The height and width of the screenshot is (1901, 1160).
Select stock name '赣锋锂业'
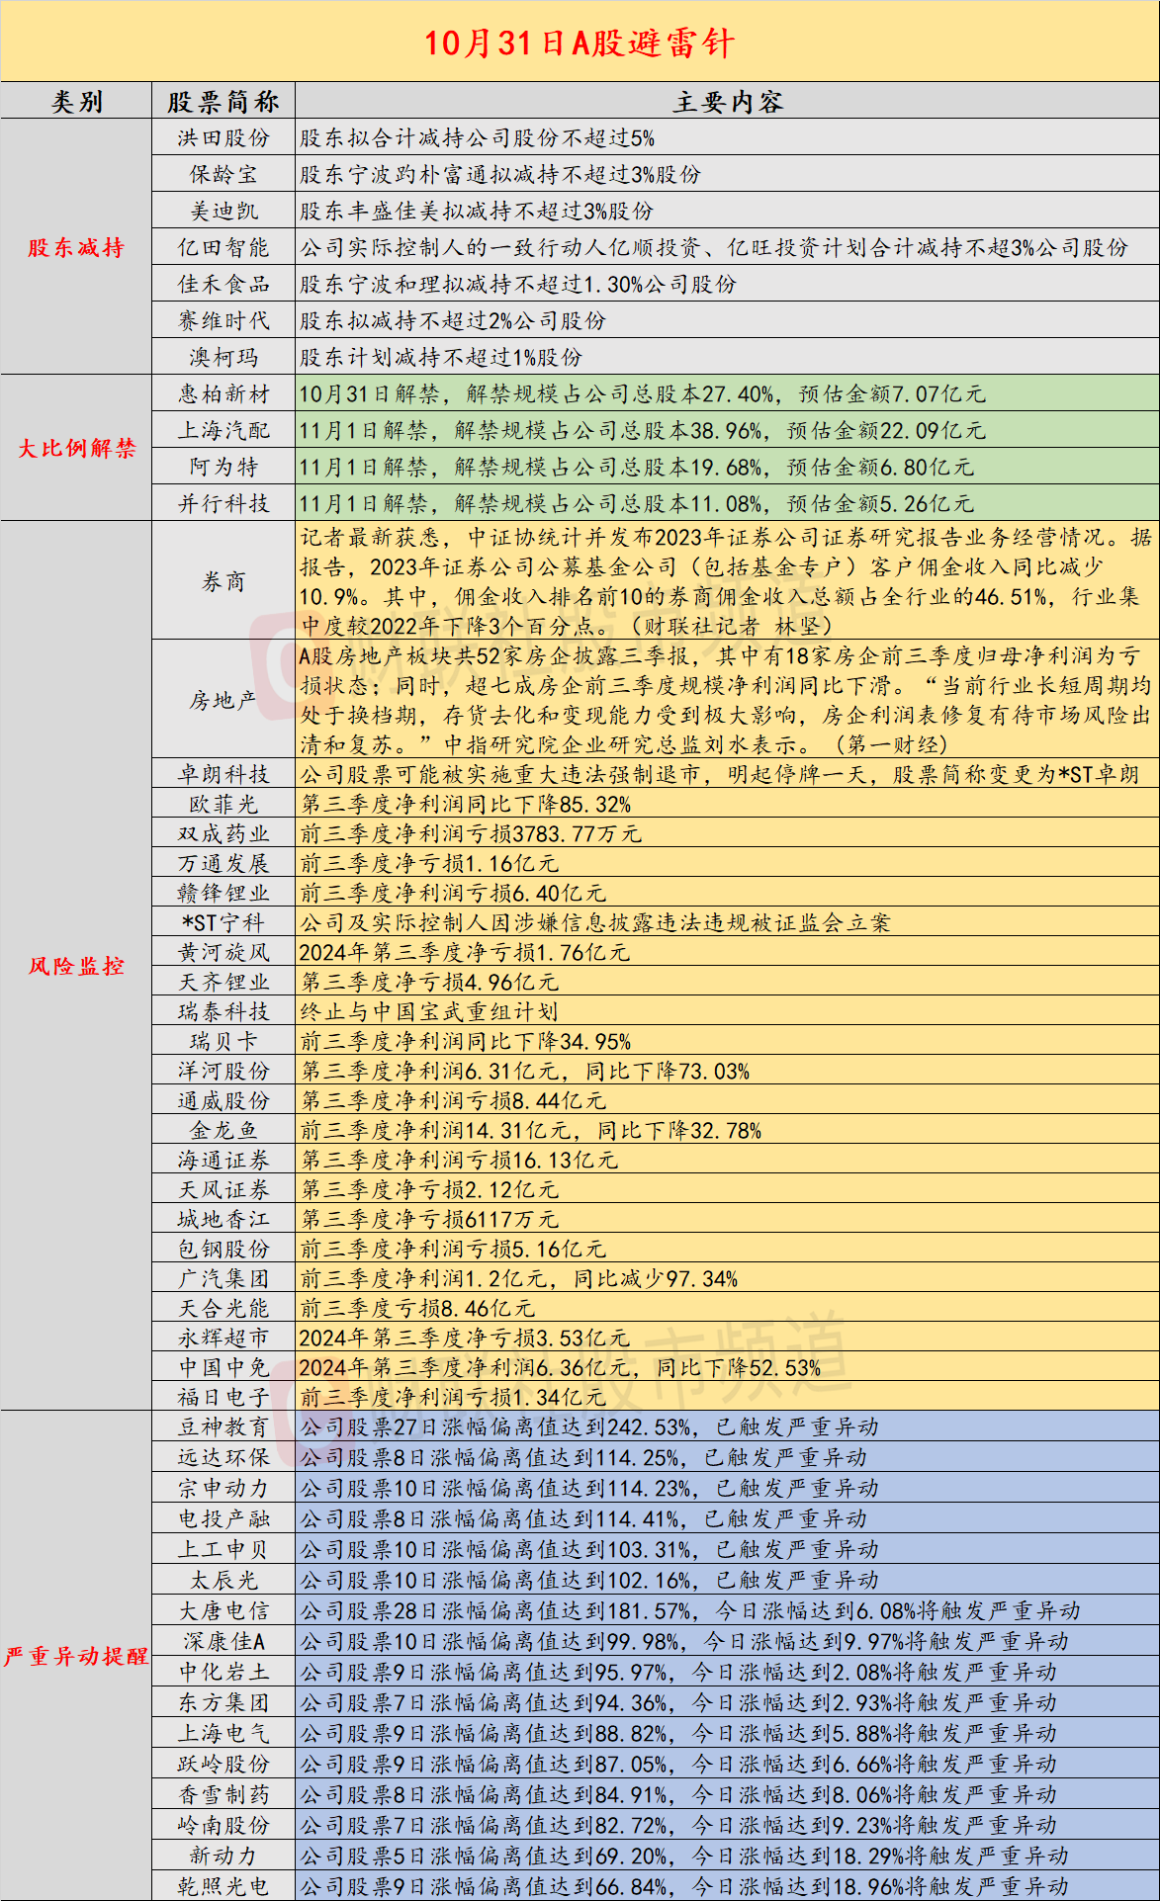[223, 894]
